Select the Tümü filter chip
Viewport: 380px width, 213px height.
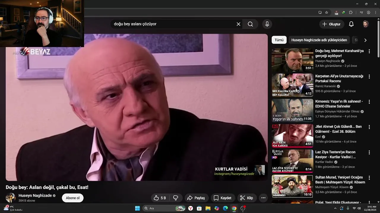[279, 40]
